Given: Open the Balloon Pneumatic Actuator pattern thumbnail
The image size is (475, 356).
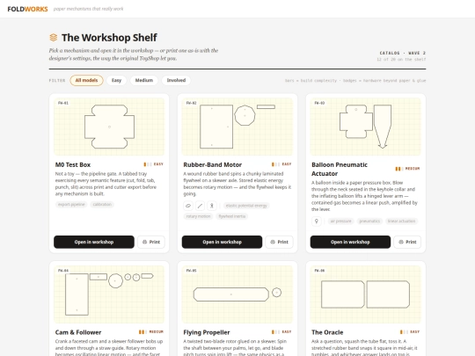Looking at the screenshot, I should [366, 127].
